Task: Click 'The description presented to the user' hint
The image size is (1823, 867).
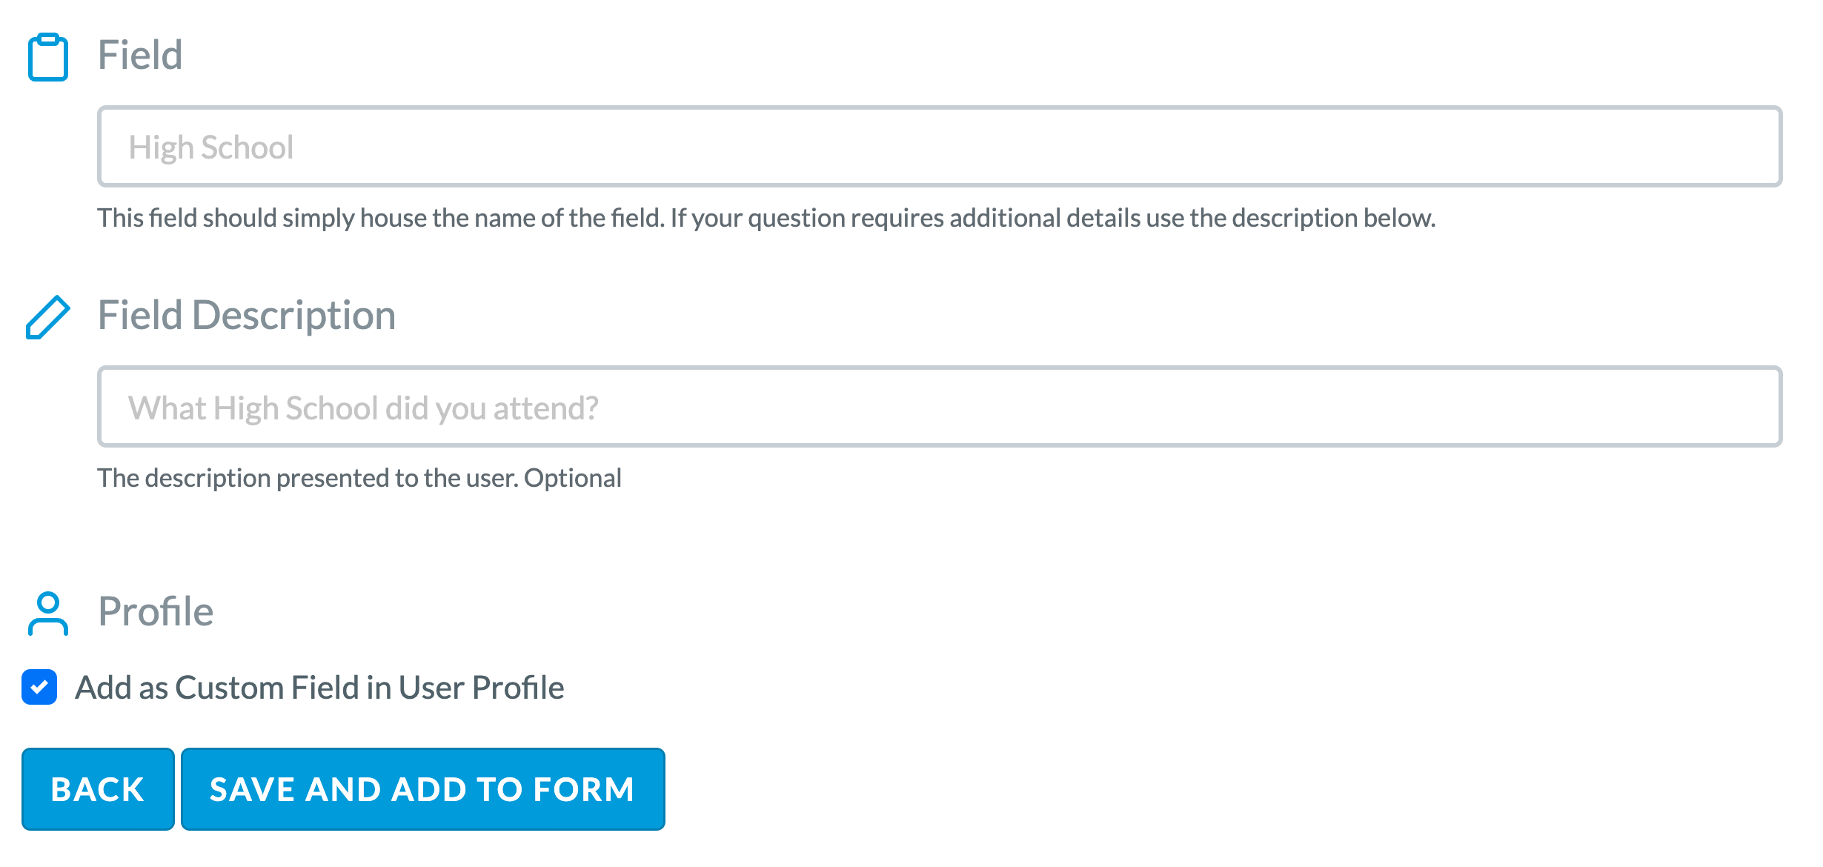Action: tap(308, 478)
